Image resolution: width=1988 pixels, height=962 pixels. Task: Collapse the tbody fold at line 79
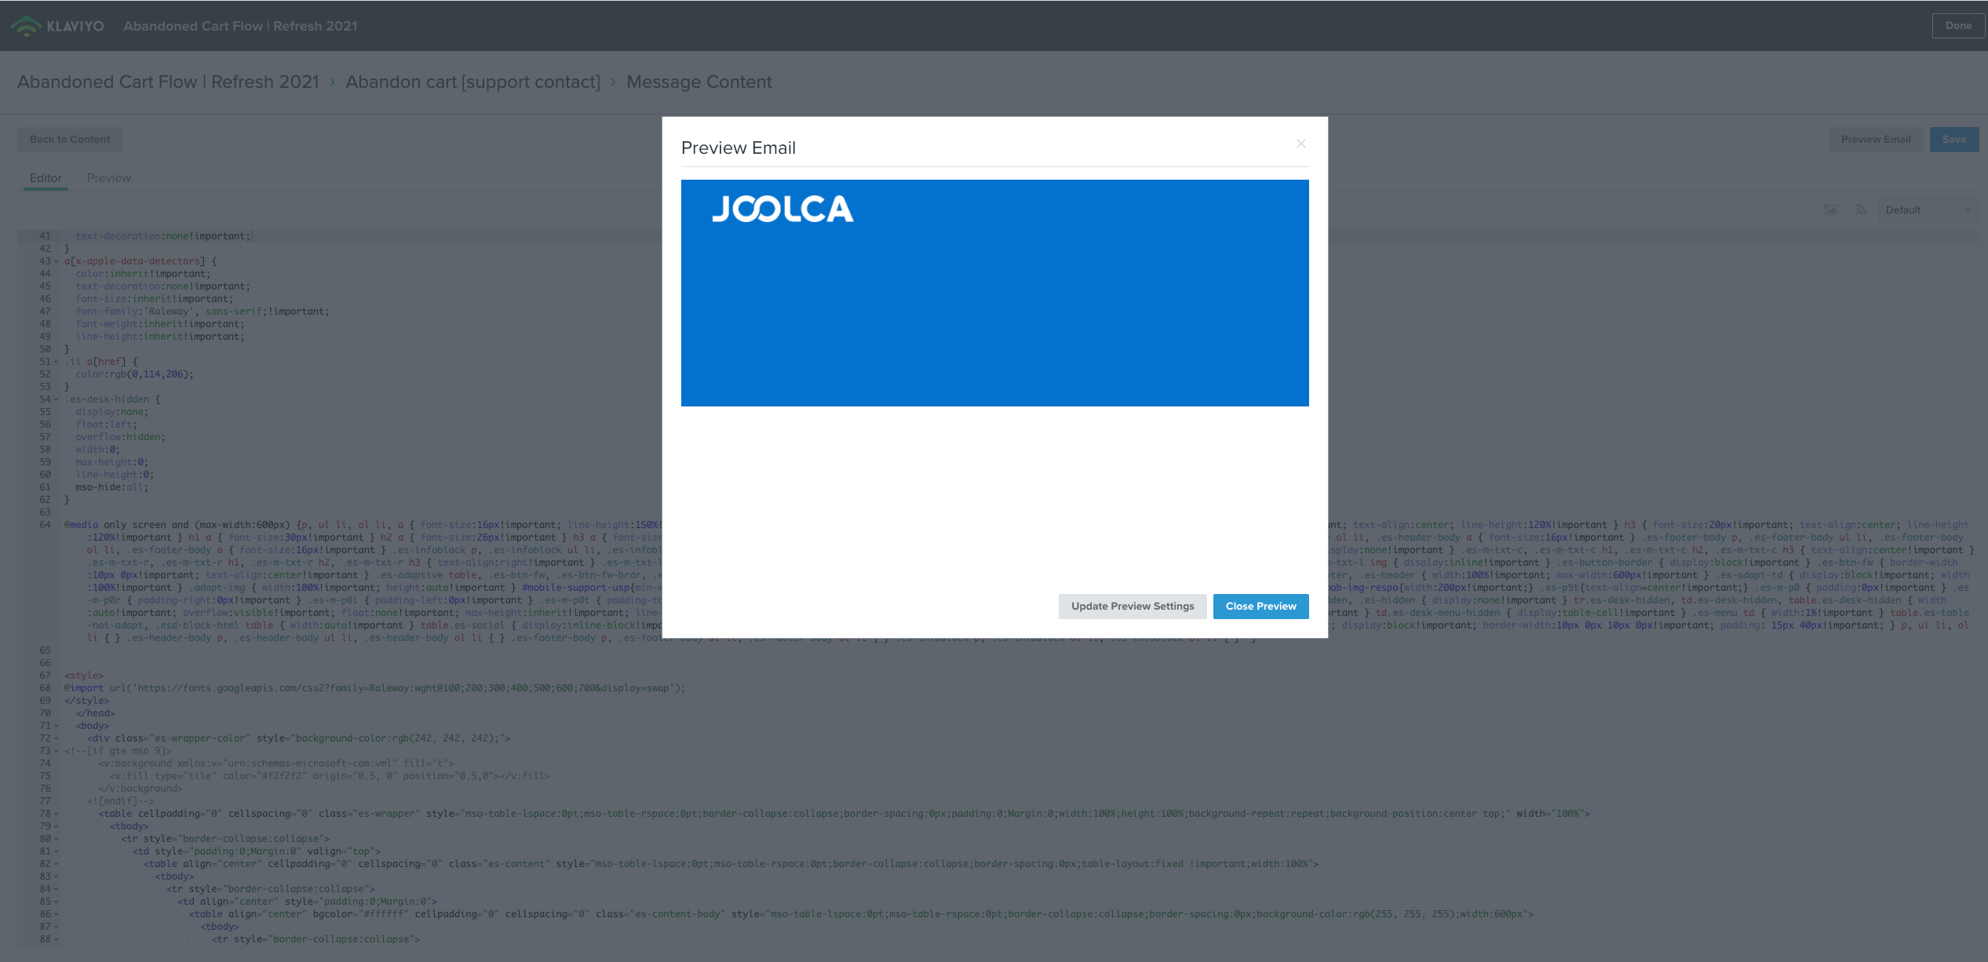56,826
